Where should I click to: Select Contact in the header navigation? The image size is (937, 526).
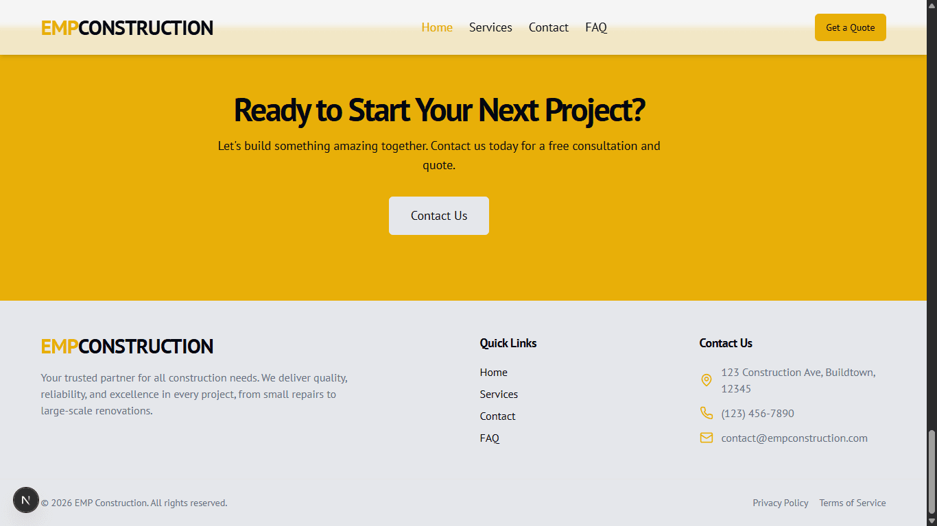[x=548, y=27]
